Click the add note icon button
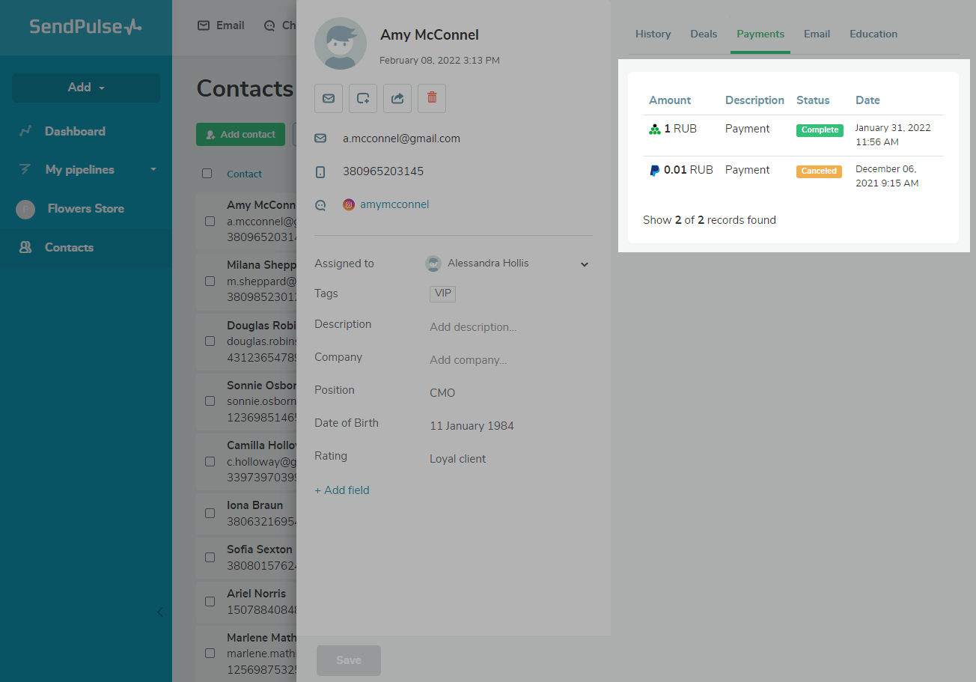The image size is (976, 682). (x=363, y=98)
